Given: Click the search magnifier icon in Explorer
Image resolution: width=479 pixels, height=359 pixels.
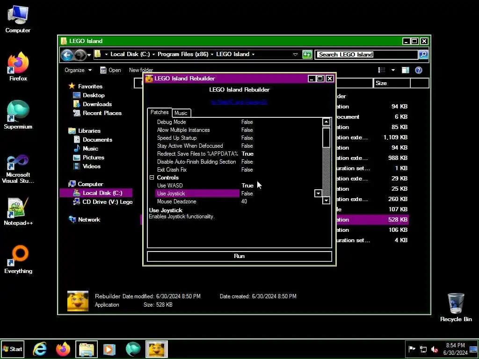Looking at the screenshot, I should [x=423, y=55].
